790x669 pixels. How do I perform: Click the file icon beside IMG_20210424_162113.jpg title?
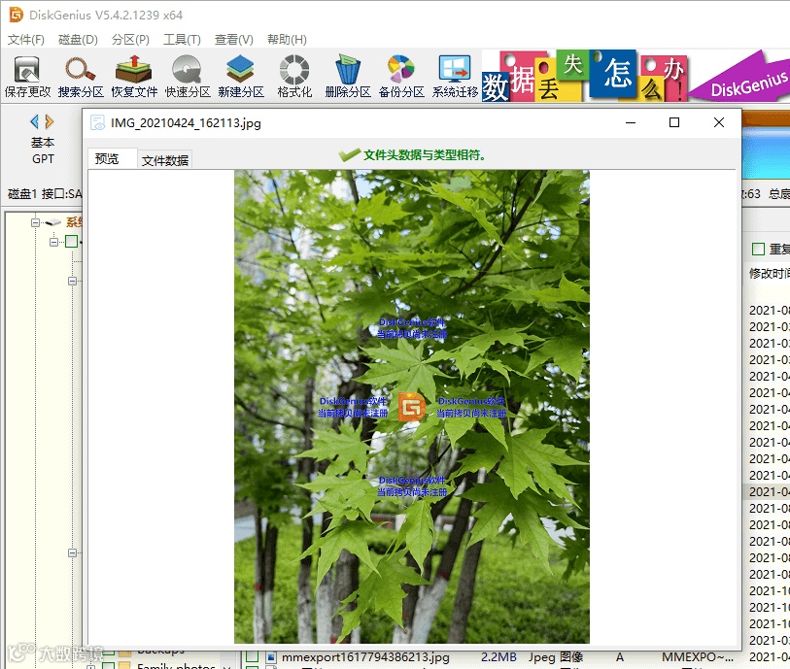[x=97, y=122]
